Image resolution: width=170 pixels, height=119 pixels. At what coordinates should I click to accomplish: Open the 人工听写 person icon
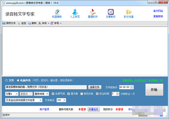[75, 12]
